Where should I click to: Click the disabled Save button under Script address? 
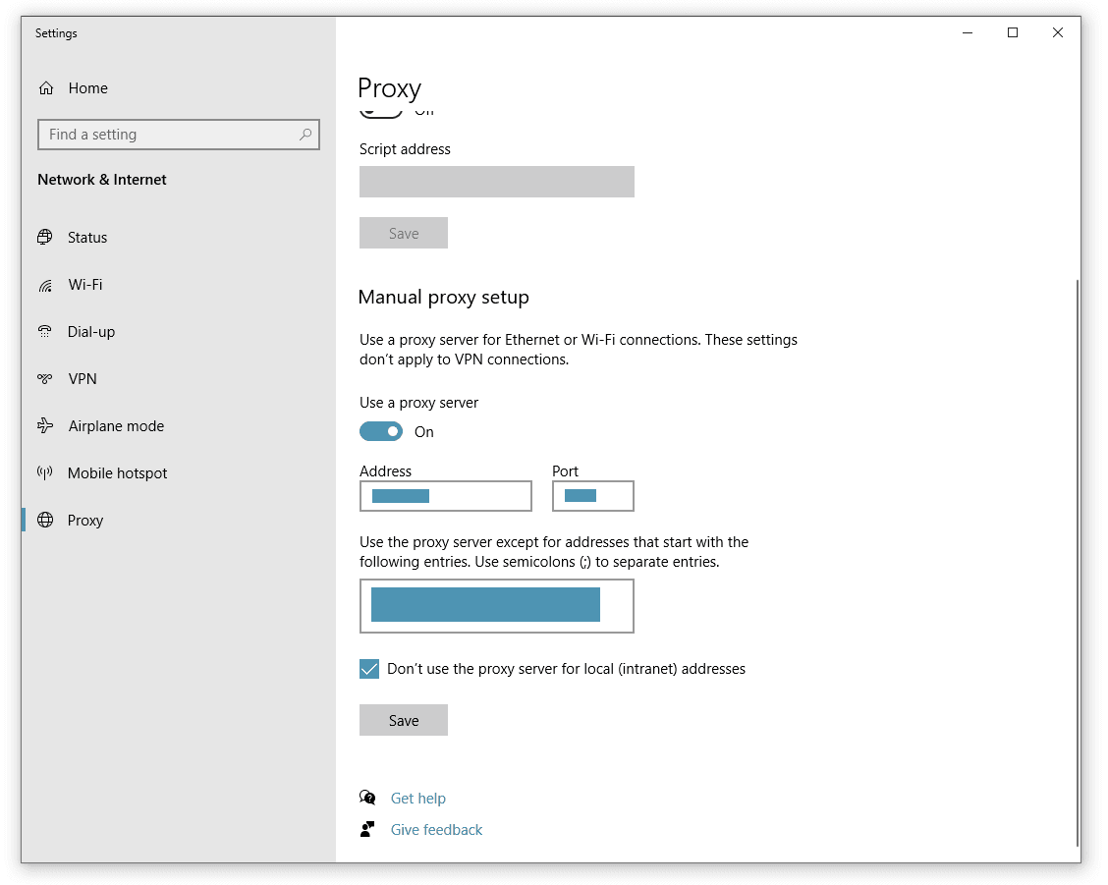[x=404, y=233]
